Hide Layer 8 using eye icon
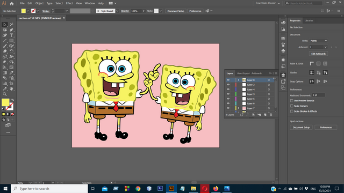Image resolution: width=344 pixels, height=193 pixels. pos(228,80)
